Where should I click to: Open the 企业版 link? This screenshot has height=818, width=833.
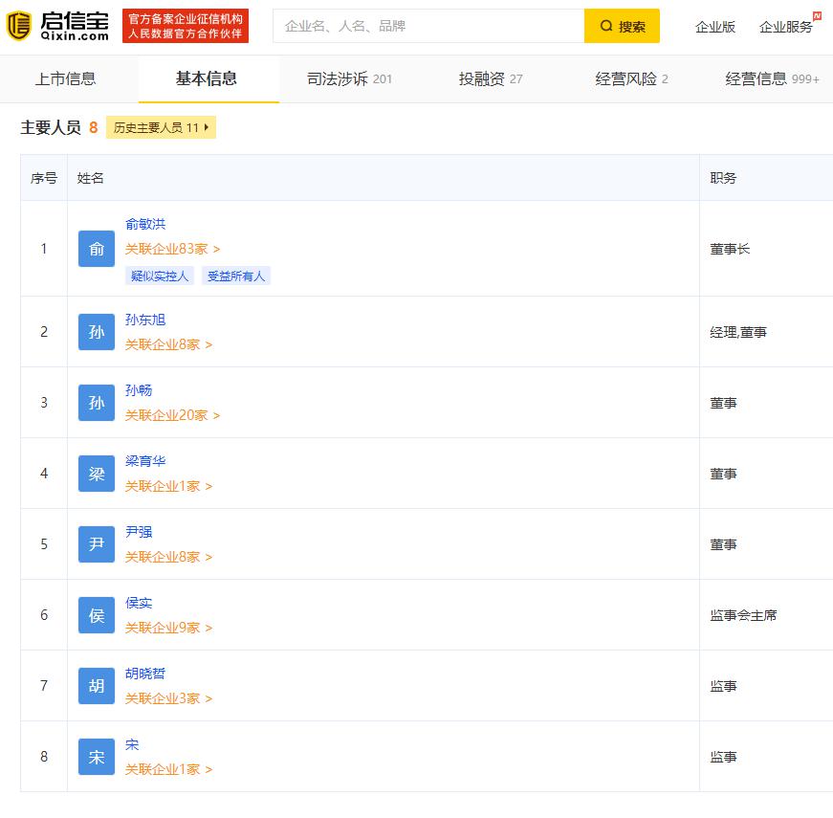715,27
